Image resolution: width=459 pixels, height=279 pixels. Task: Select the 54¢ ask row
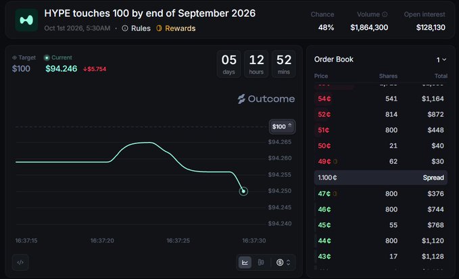pyautogui.click(x=381, y=99)
